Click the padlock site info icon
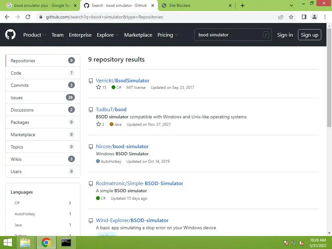 point(41,17)
